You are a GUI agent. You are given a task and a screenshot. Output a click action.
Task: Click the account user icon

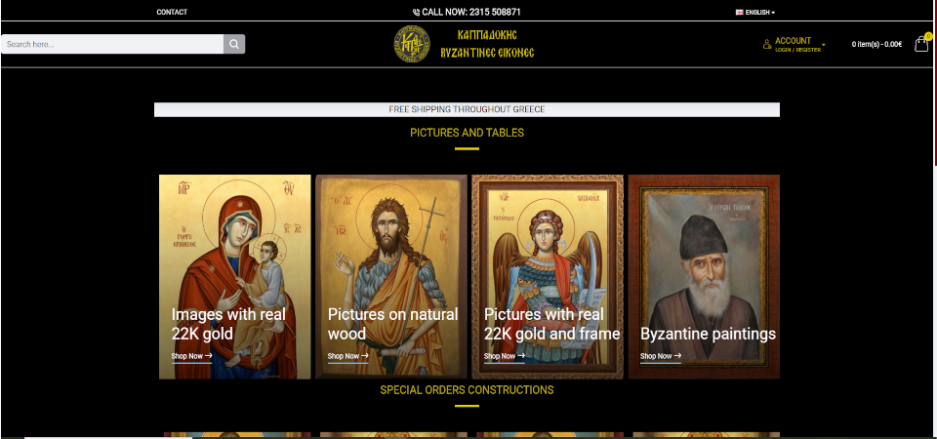point(767,44)
